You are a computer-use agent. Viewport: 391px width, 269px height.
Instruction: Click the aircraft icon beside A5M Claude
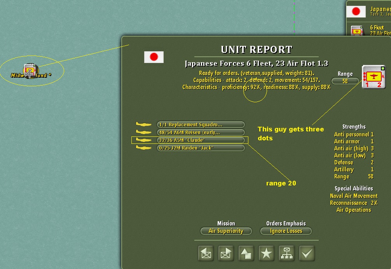(144, 140)
